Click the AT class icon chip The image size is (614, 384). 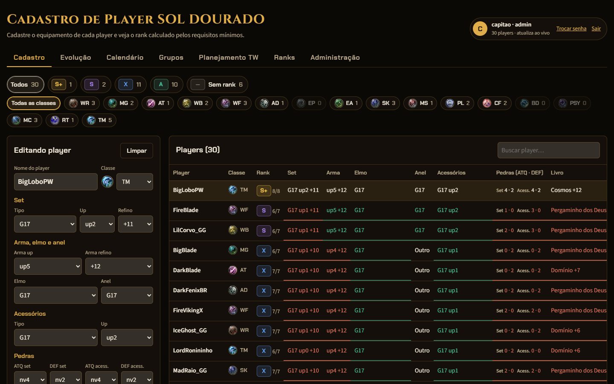click(x=158, y=103)
